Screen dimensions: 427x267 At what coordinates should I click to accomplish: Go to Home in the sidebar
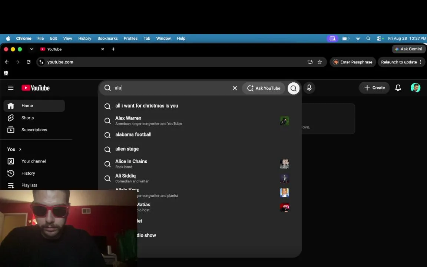34,106
